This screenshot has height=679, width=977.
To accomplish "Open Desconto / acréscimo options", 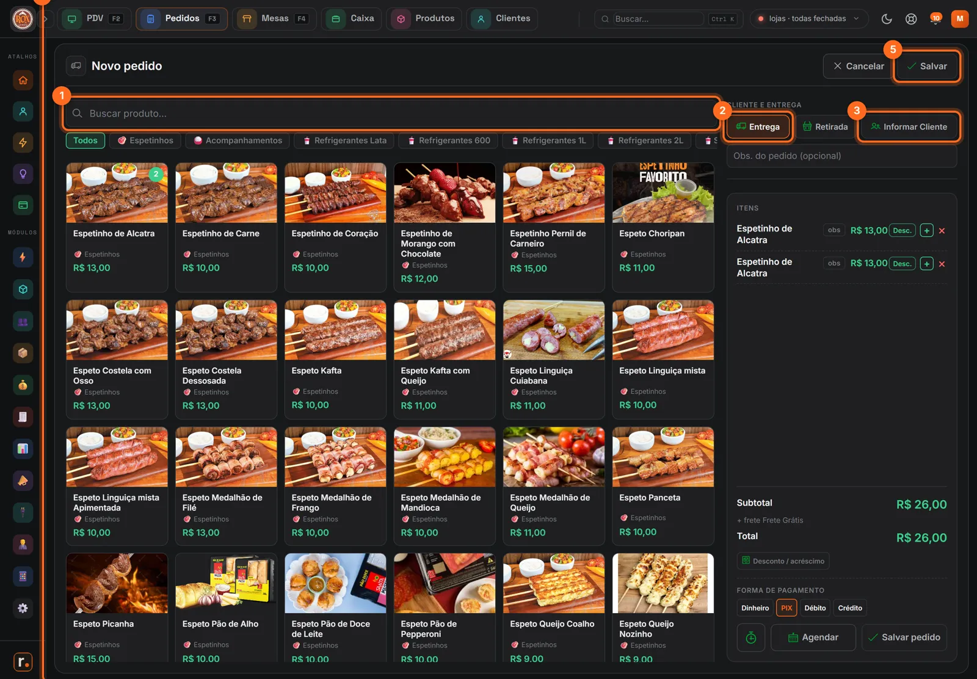I will (783, 561).
